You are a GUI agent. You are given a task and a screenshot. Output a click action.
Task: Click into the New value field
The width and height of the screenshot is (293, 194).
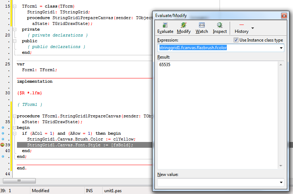coord(218,183)
